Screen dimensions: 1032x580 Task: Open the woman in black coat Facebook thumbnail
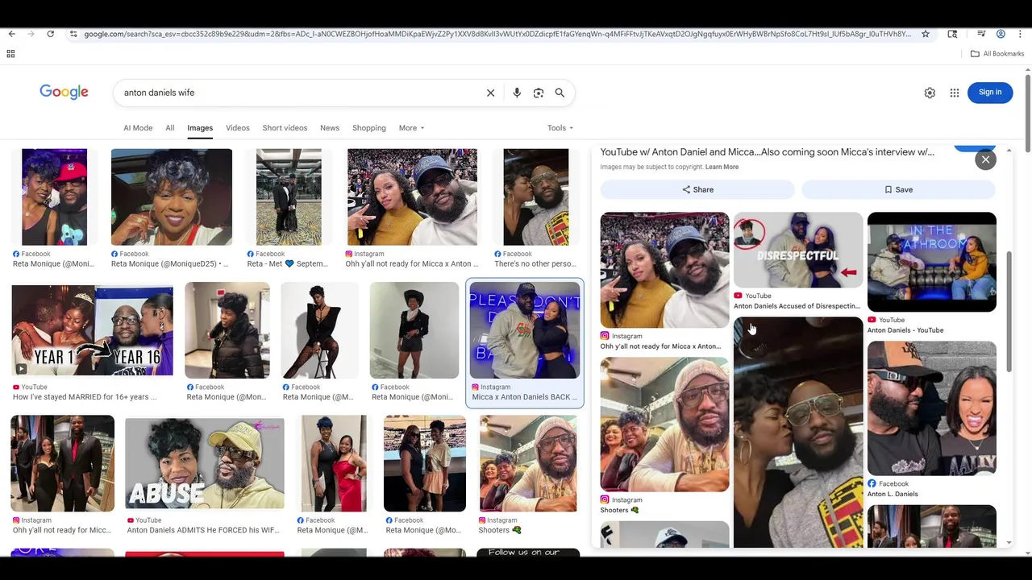[x=227, y=330]
